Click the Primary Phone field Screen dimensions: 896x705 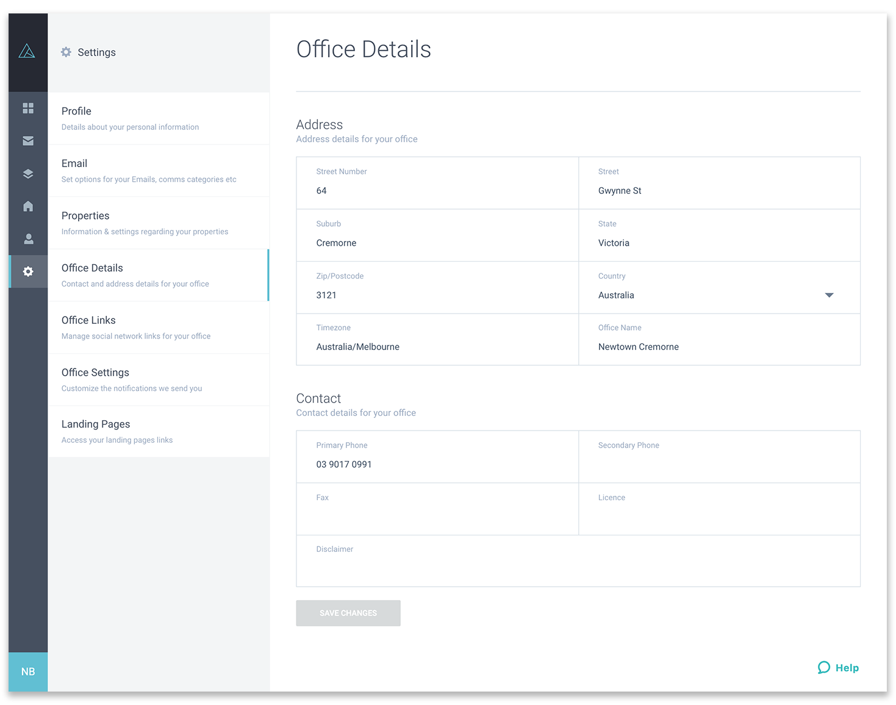(x=437, y=457)
